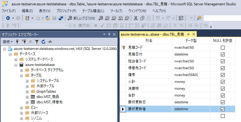Click the nvarchar(MAX) data type cell
The width and height of the screenshot is (241, 122).
click(191, 75)
